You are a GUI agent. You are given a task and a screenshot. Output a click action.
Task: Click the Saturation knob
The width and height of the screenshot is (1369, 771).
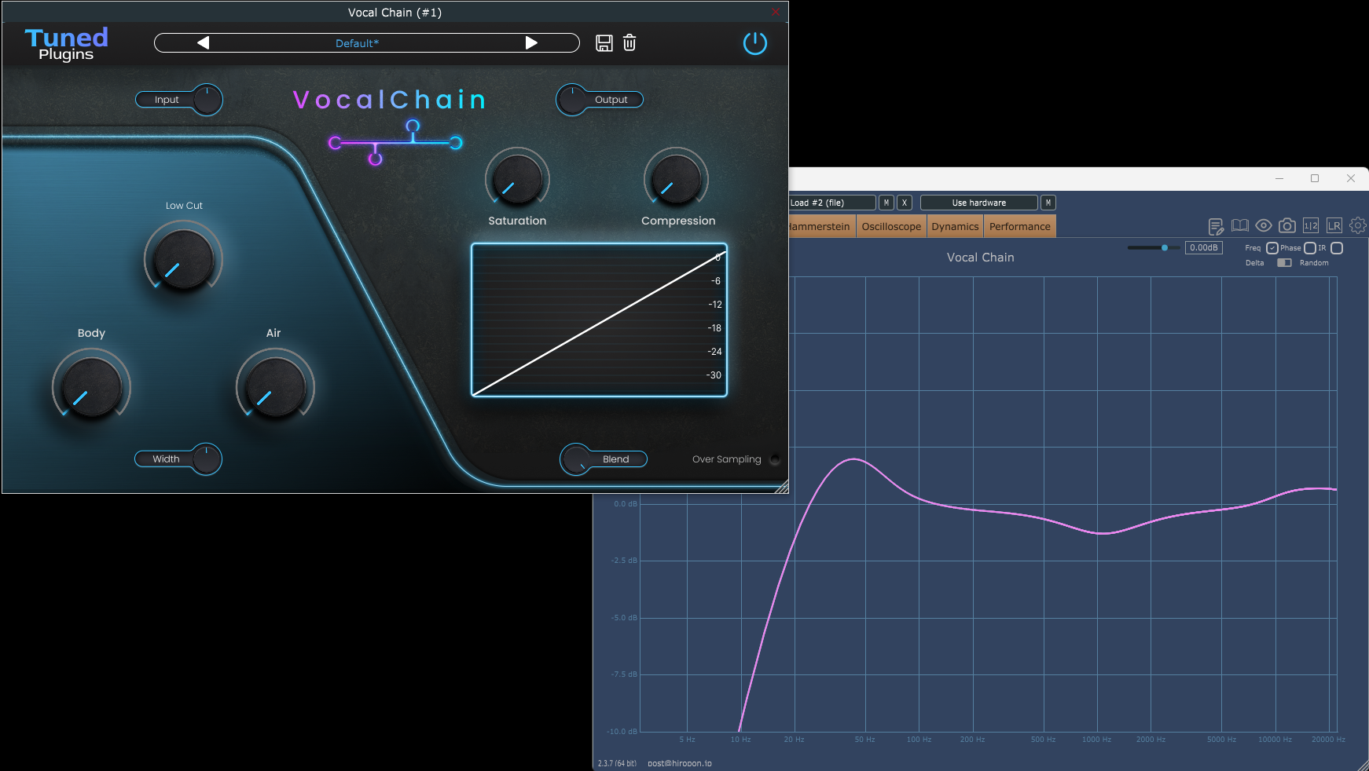point(517,178)
